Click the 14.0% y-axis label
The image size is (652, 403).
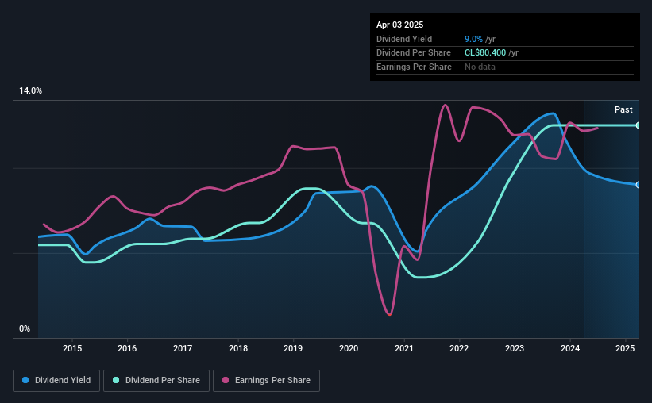point(30,91)
